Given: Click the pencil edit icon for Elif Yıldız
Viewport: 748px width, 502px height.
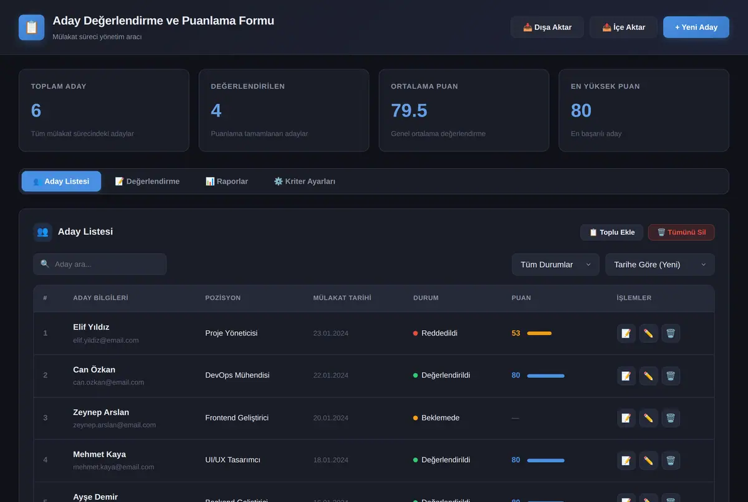Looking at the screenshot, I should pyautogui.click(x=648, y=333).
